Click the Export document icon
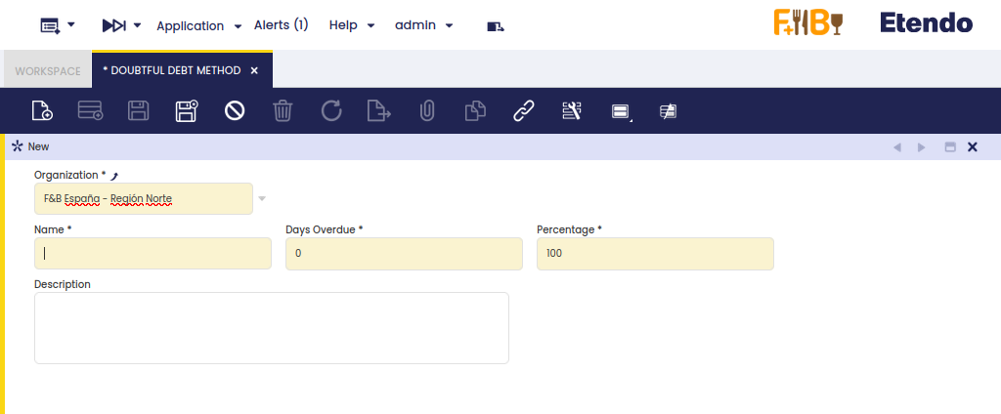The width and height of the screenshot is (1001, 414). coord(379,111)
